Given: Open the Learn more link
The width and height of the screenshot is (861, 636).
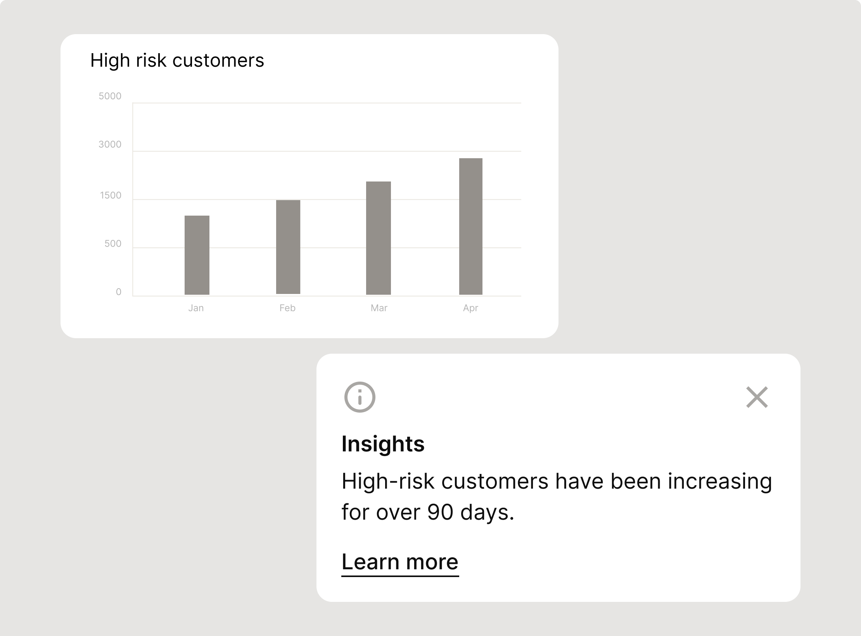Looking at the screenshot, I should (400, 562).
